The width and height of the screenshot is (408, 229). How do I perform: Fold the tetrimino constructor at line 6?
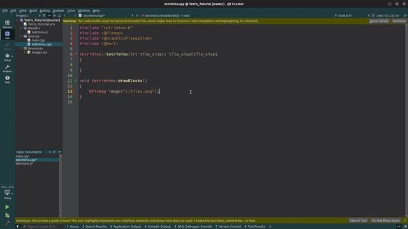point(76,54)
